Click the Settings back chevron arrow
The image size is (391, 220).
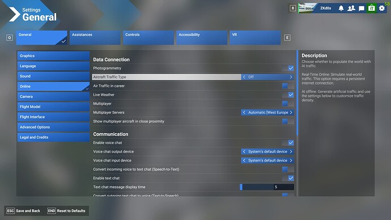click(14, 14)
